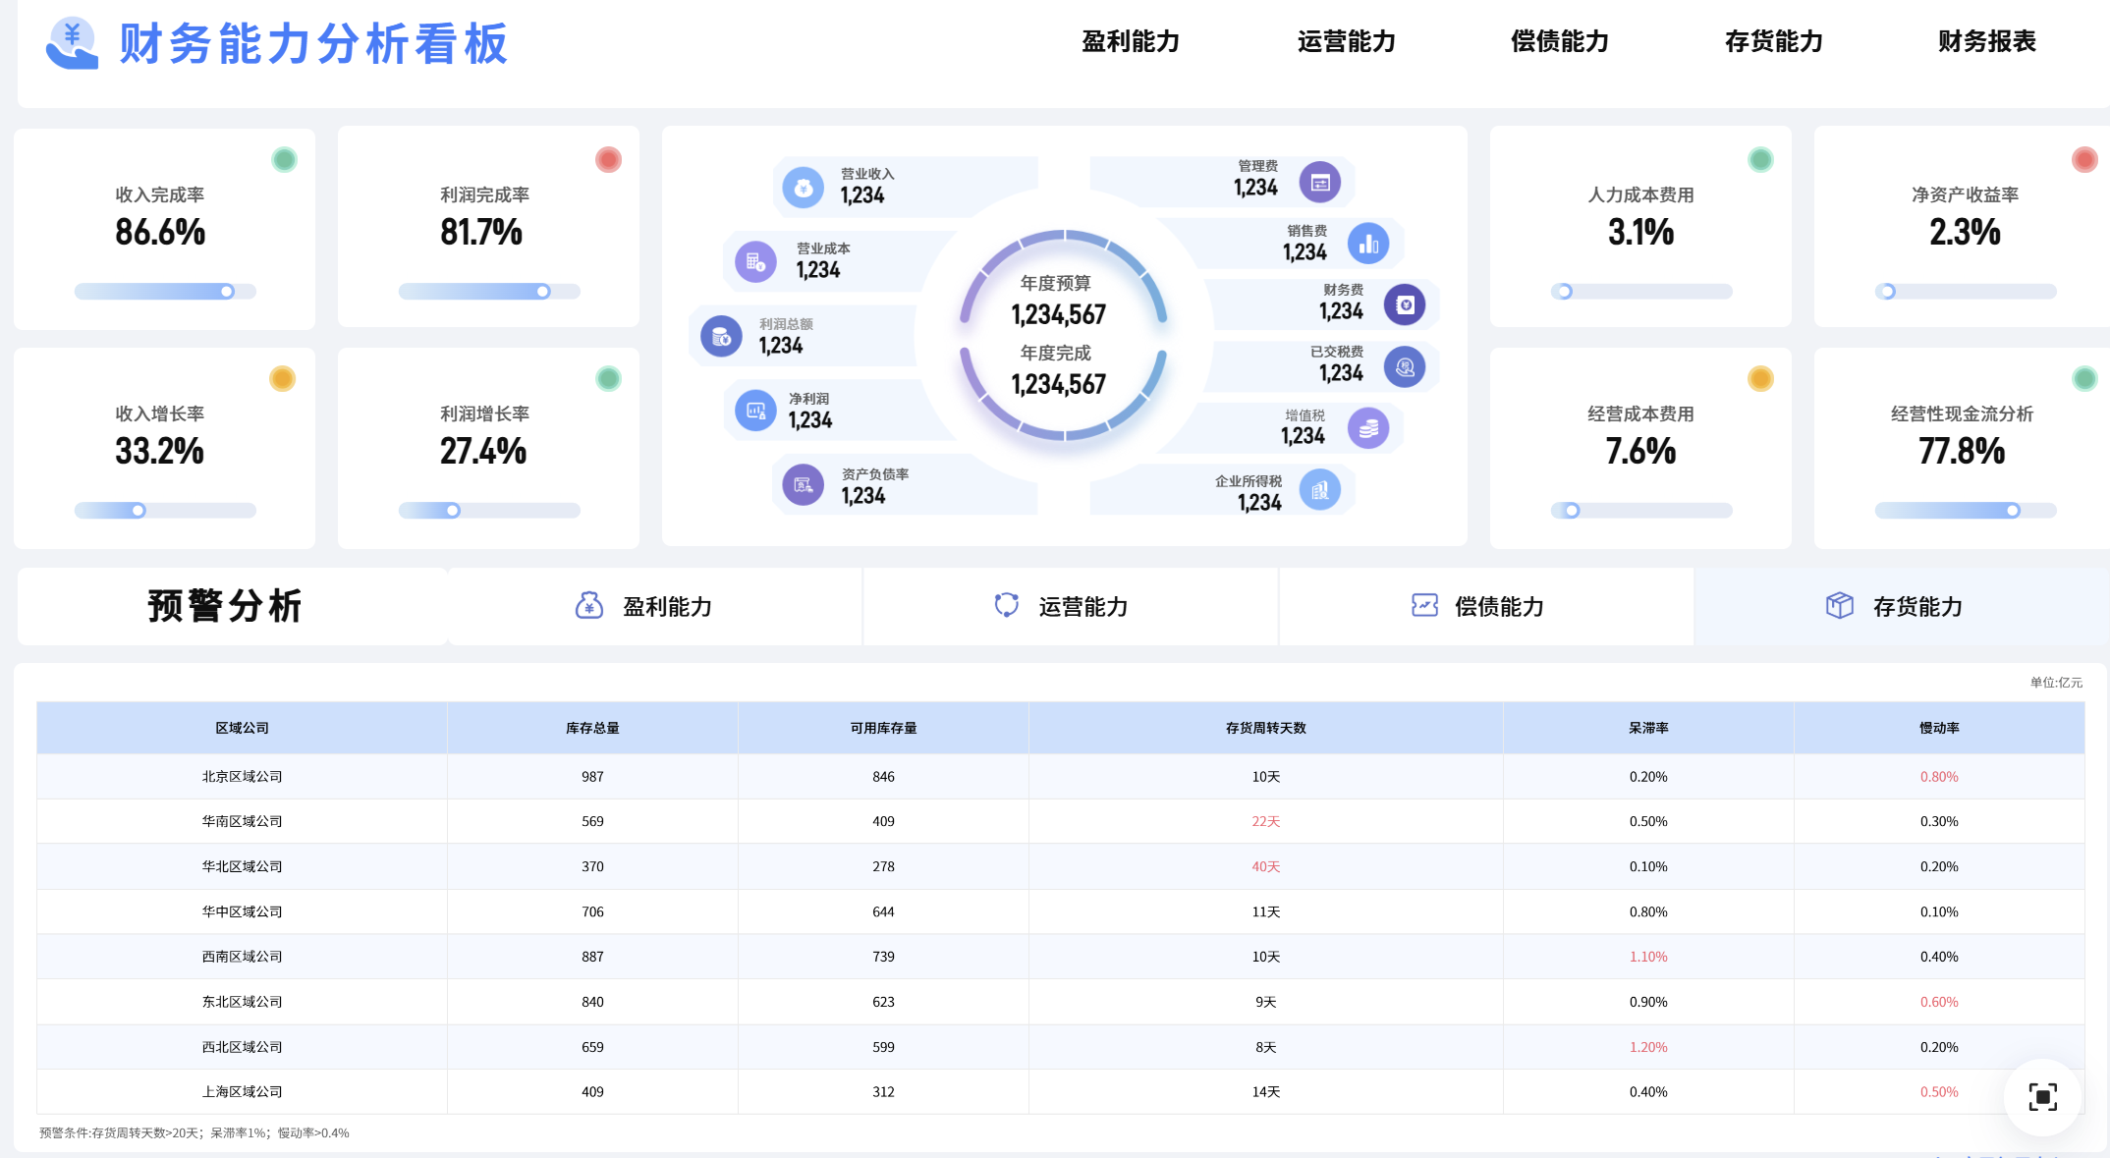Click the 存货周转天数 column header

tap(1265, 728)
